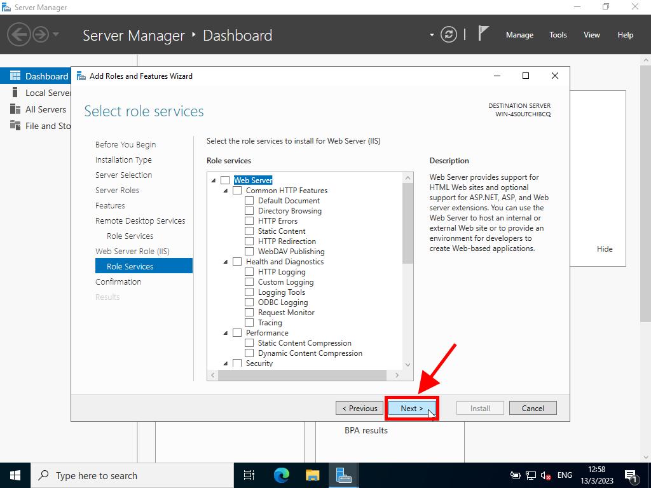The image size is (651, 488).
Task: Click the network icon in system tray
Action: [x=531, y=475]
